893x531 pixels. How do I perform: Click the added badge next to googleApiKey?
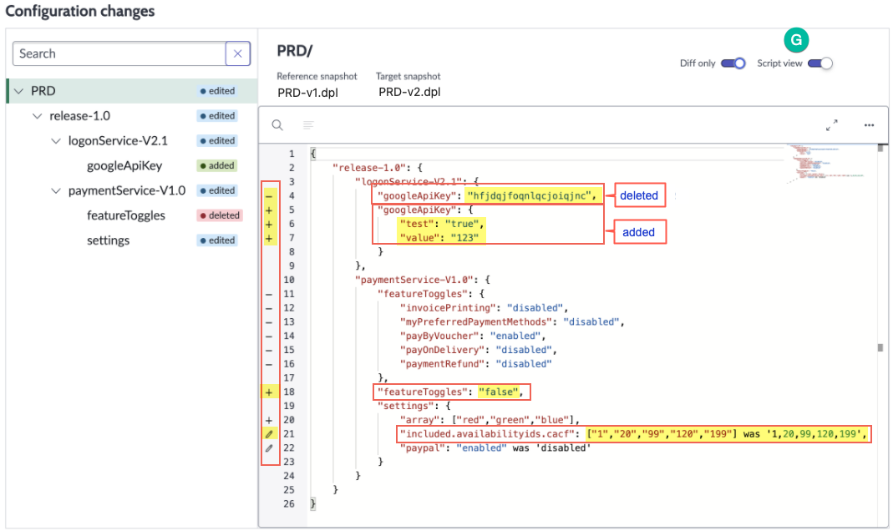pyautogui.click(x=217, y=165)
